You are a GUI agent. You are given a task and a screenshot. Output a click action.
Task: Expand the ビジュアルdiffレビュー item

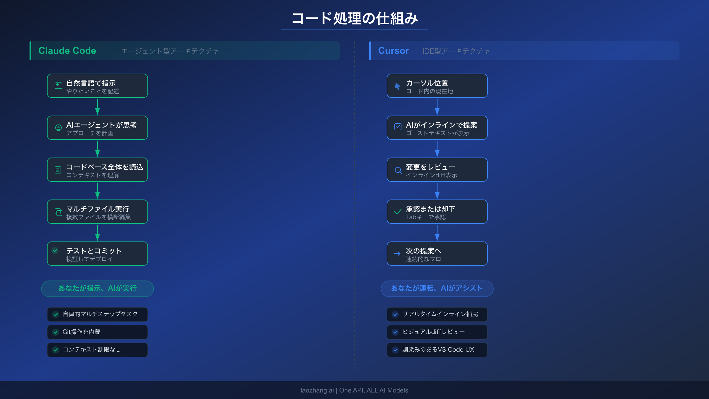click(437, 332)
